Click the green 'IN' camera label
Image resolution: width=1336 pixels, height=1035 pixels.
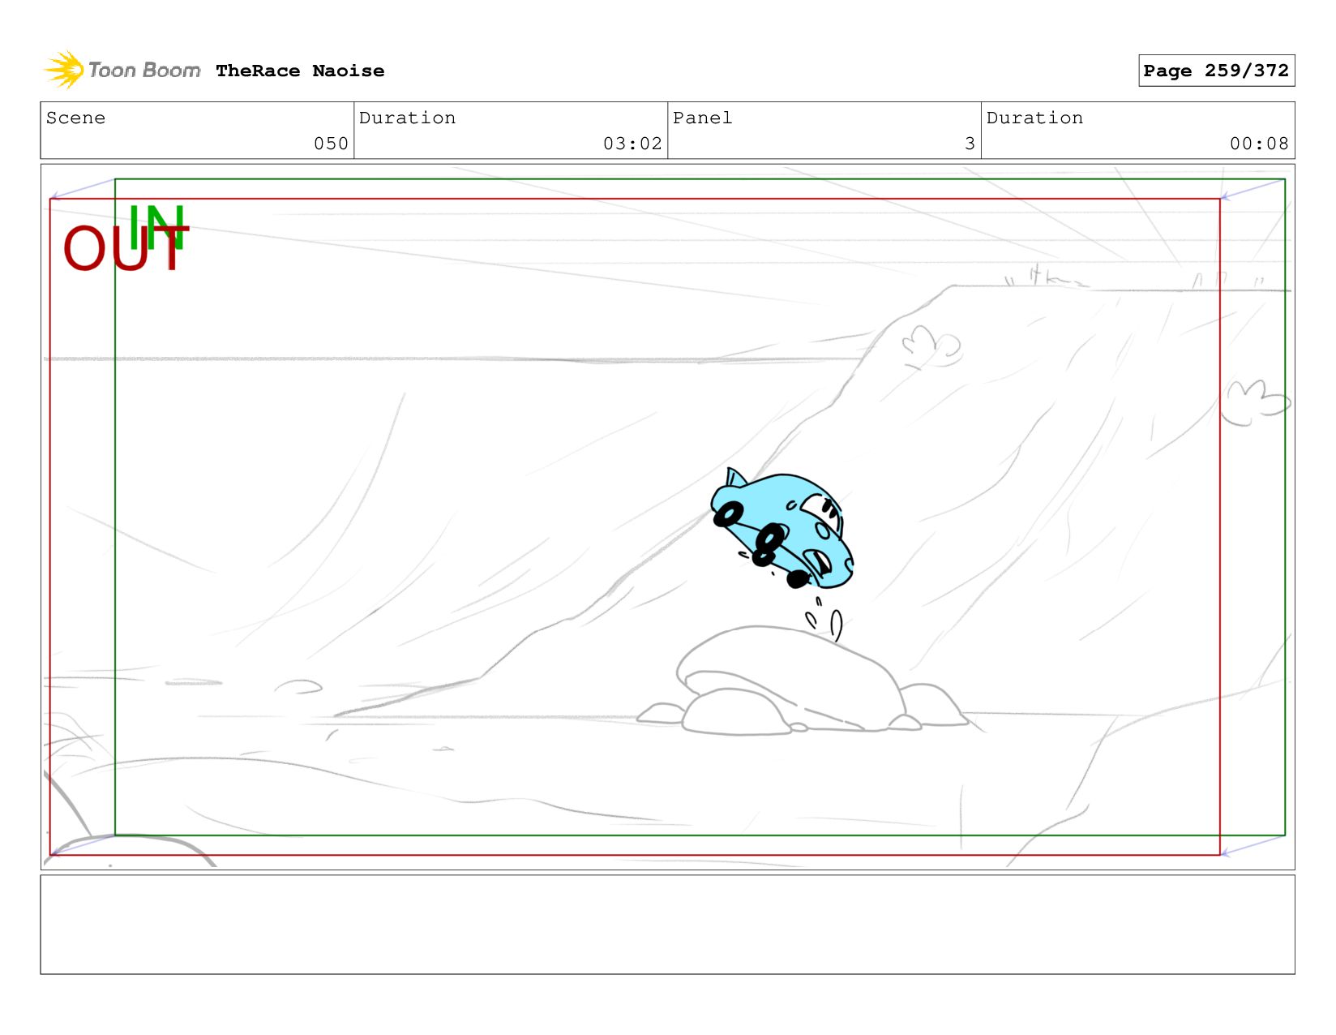[156, 226]
